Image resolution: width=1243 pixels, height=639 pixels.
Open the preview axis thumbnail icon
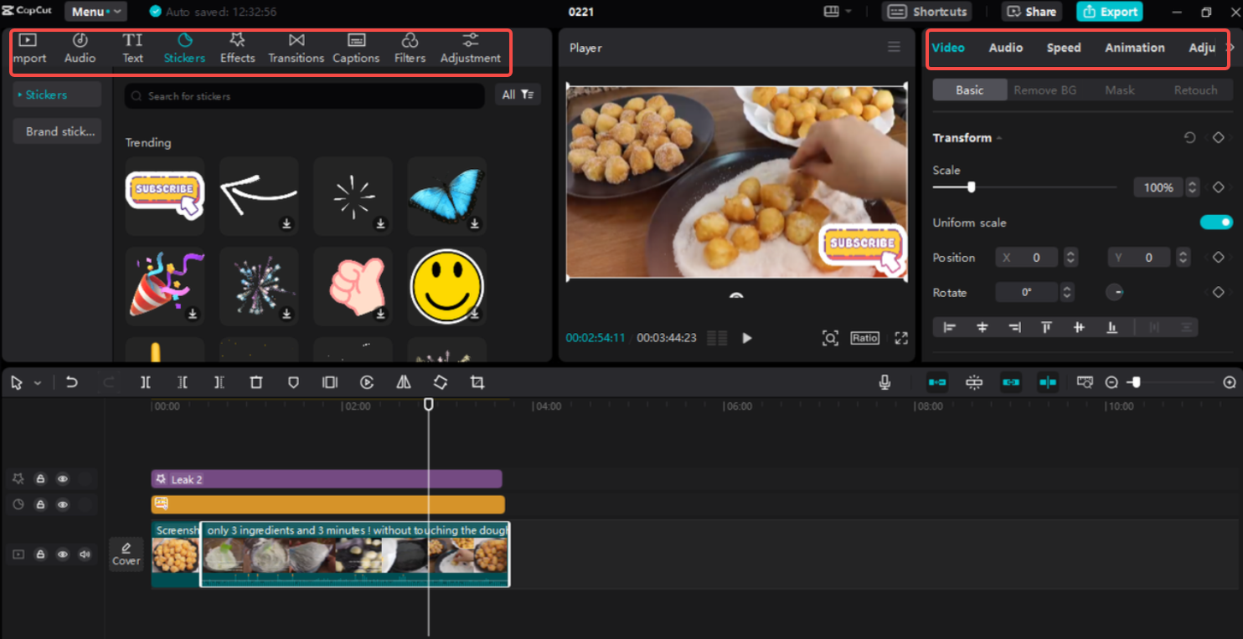1085,382
